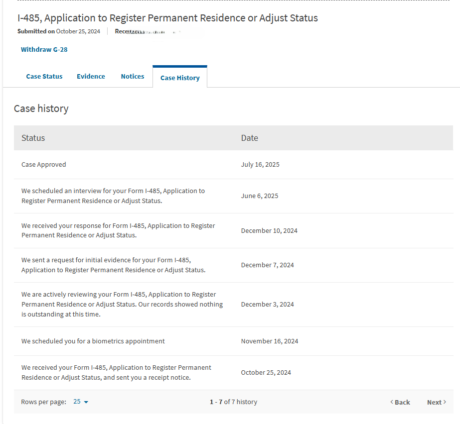
Task: Switch to the Case Status tab
Action: coord(44,77)
